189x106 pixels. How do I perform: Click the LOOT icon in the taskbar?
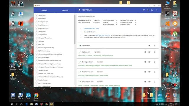pyautogui.click(x=51, y=104)
